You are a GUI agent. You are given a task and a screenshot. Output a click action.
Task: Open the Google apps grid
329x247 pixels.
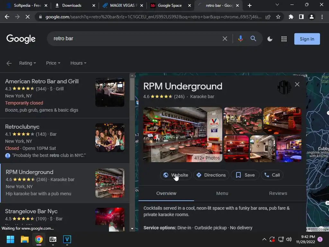pyautogui.click(x=284, y=39)
